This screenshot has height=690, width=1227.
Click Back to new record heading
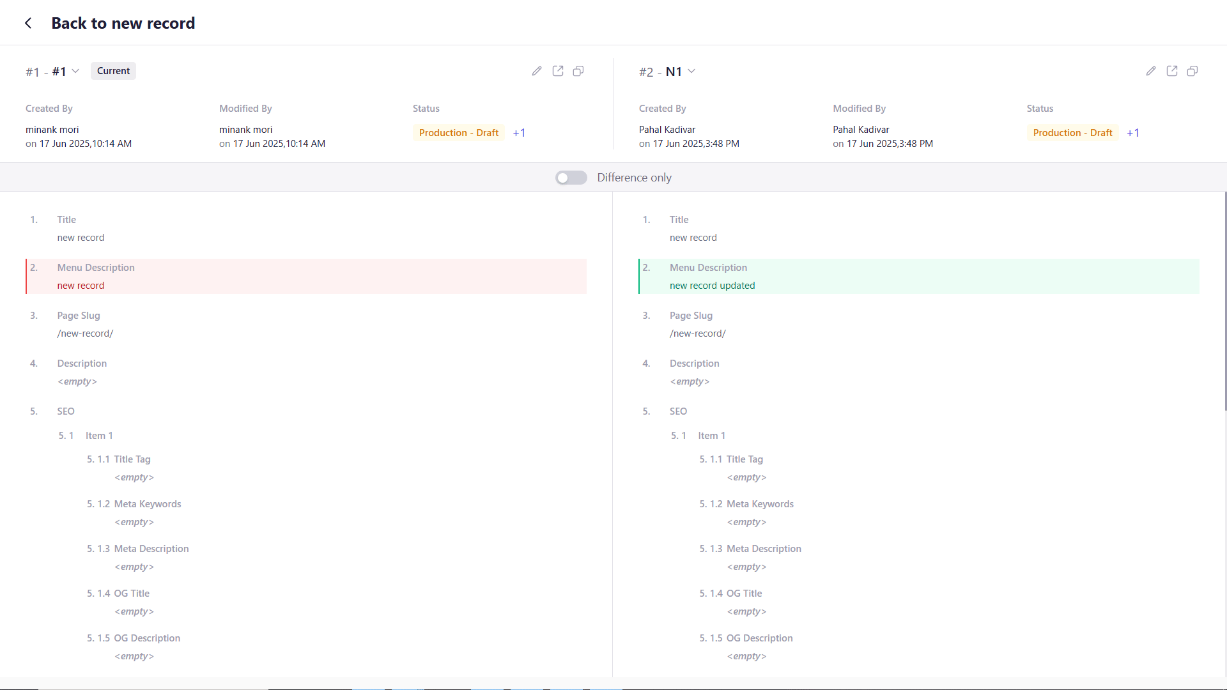click(123, 23)
